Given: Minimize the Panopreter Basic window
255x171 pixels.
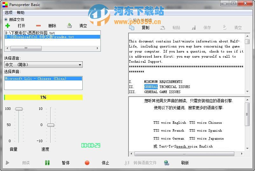Looking at the screenshot, I should pos(225,3).
